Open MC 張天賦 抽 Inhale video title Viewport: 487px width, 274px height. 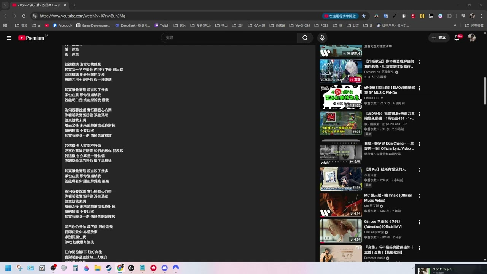[x=388, y=198]
